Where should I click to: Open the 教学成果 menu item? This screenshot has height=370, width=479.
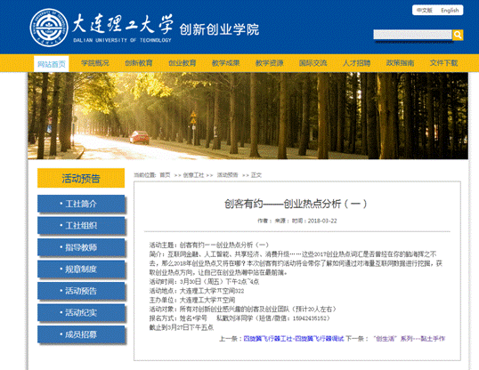[226, 63]
